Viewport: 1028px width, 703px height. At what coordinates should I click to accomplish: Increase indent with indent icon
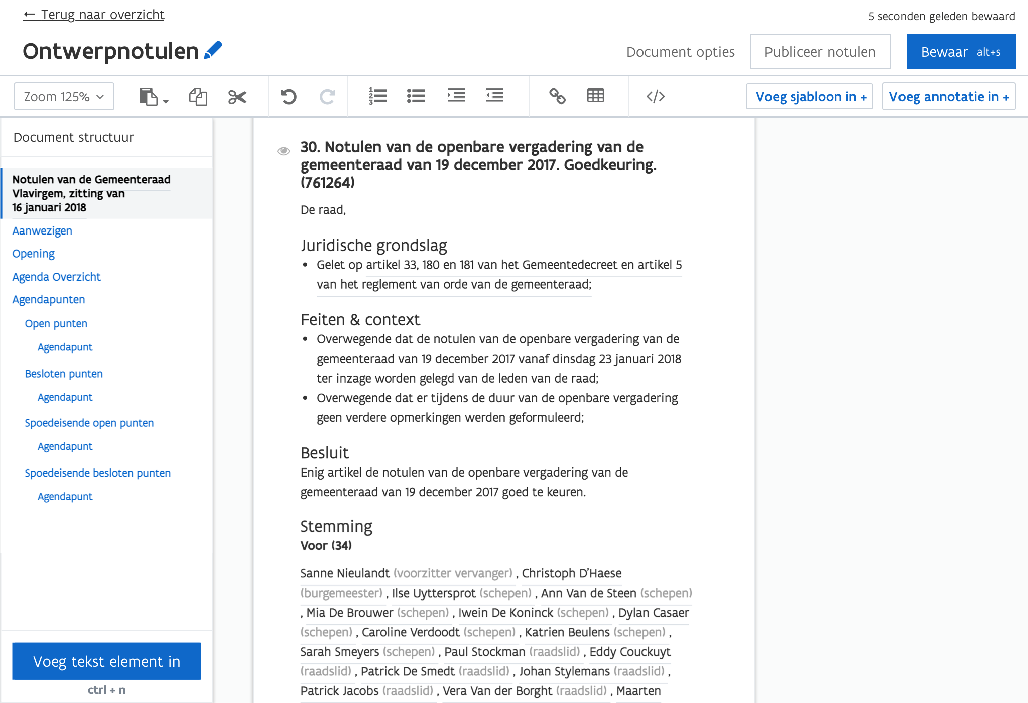coord(456,95)
